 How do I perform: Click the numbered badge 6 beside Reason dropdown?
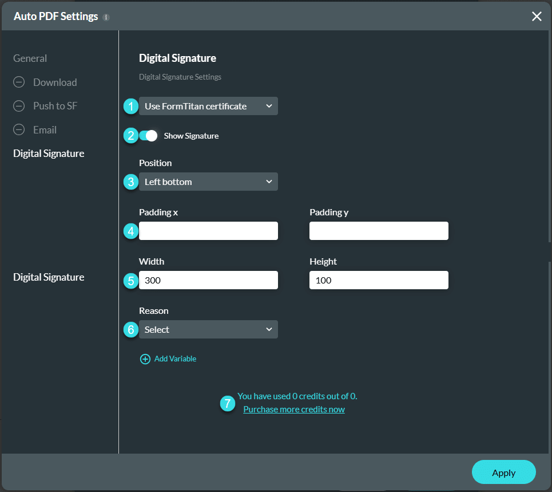pos(130,329)
